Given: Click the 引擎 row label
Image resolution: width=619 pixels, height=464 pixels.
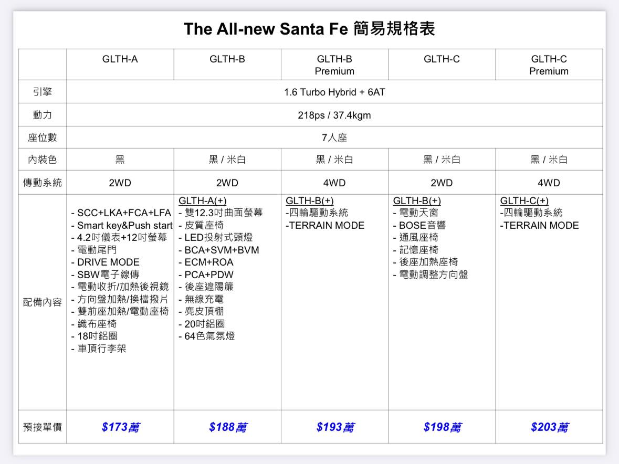Looking at the screenshot, I should point(42,92).
